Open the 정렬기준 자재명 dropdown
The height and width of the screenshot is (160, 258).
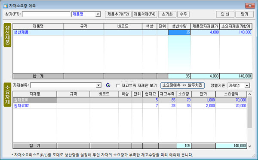click(x=247, y=85)
